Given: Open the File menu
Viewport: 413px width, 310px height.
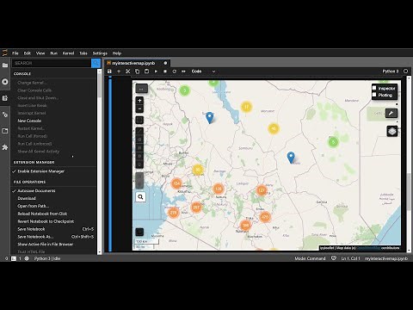Looking at the screenshot, I should click(15, 53).
